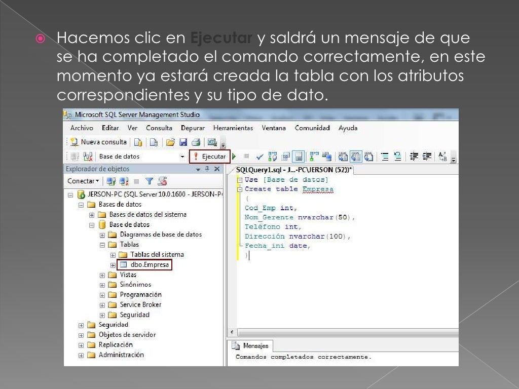Collapse the Bases de datos folder
This screenshot has width=519, height=389.
(81, 205)
